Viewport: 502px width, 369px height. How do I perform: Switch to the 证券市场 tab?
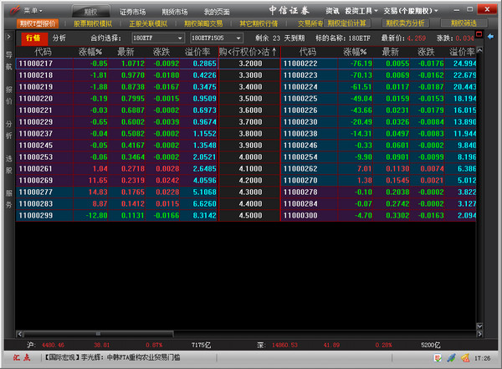pyautogui.click(x=136, y=11)
